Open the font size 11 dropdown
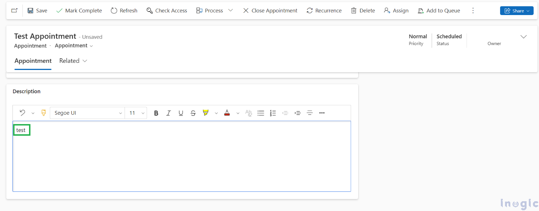The height and width of the screenshot is (211, 539). click(136, 113)
